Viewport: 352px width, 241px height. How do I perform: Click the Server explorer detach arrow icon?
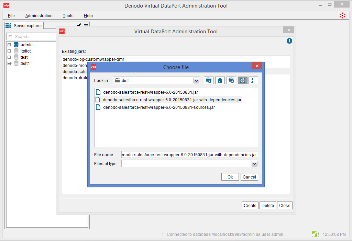click(79, 25)
